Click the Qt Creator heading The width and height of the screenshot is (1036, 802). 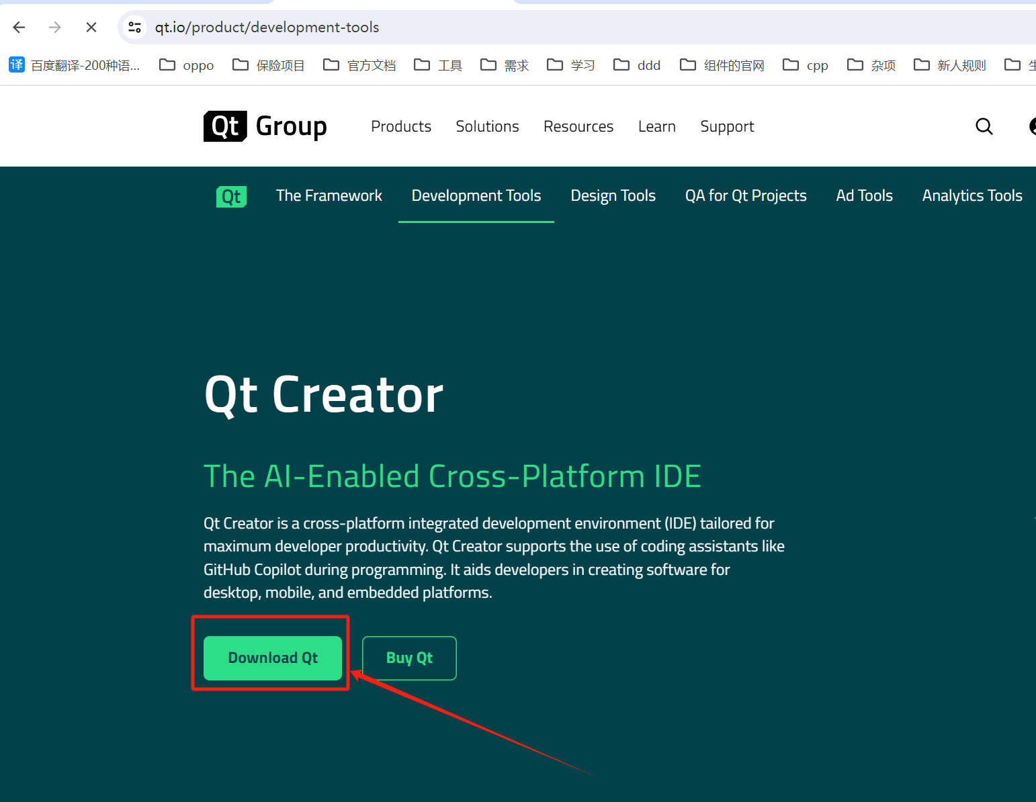tap(324, 395)
